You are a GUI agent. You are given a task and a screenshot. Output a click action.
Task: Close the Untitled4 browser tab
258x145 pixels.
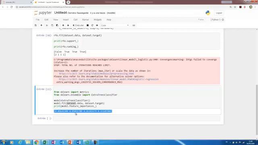(63, 2)
